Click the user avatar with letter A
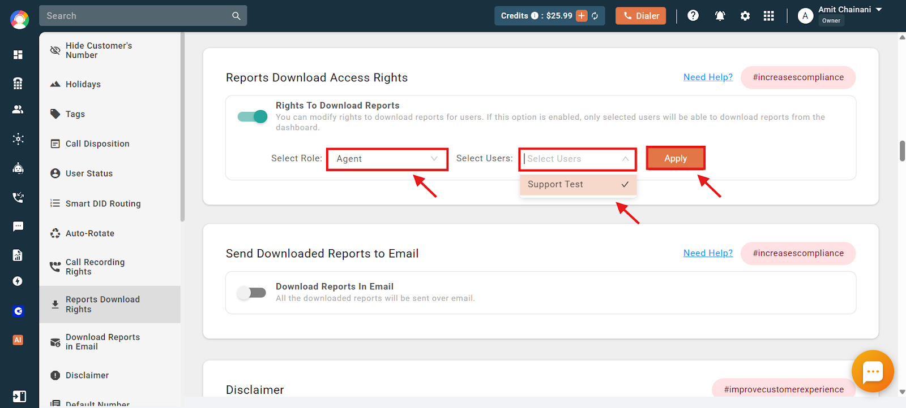This screenshot has width=906, height=408. point(805,16)
